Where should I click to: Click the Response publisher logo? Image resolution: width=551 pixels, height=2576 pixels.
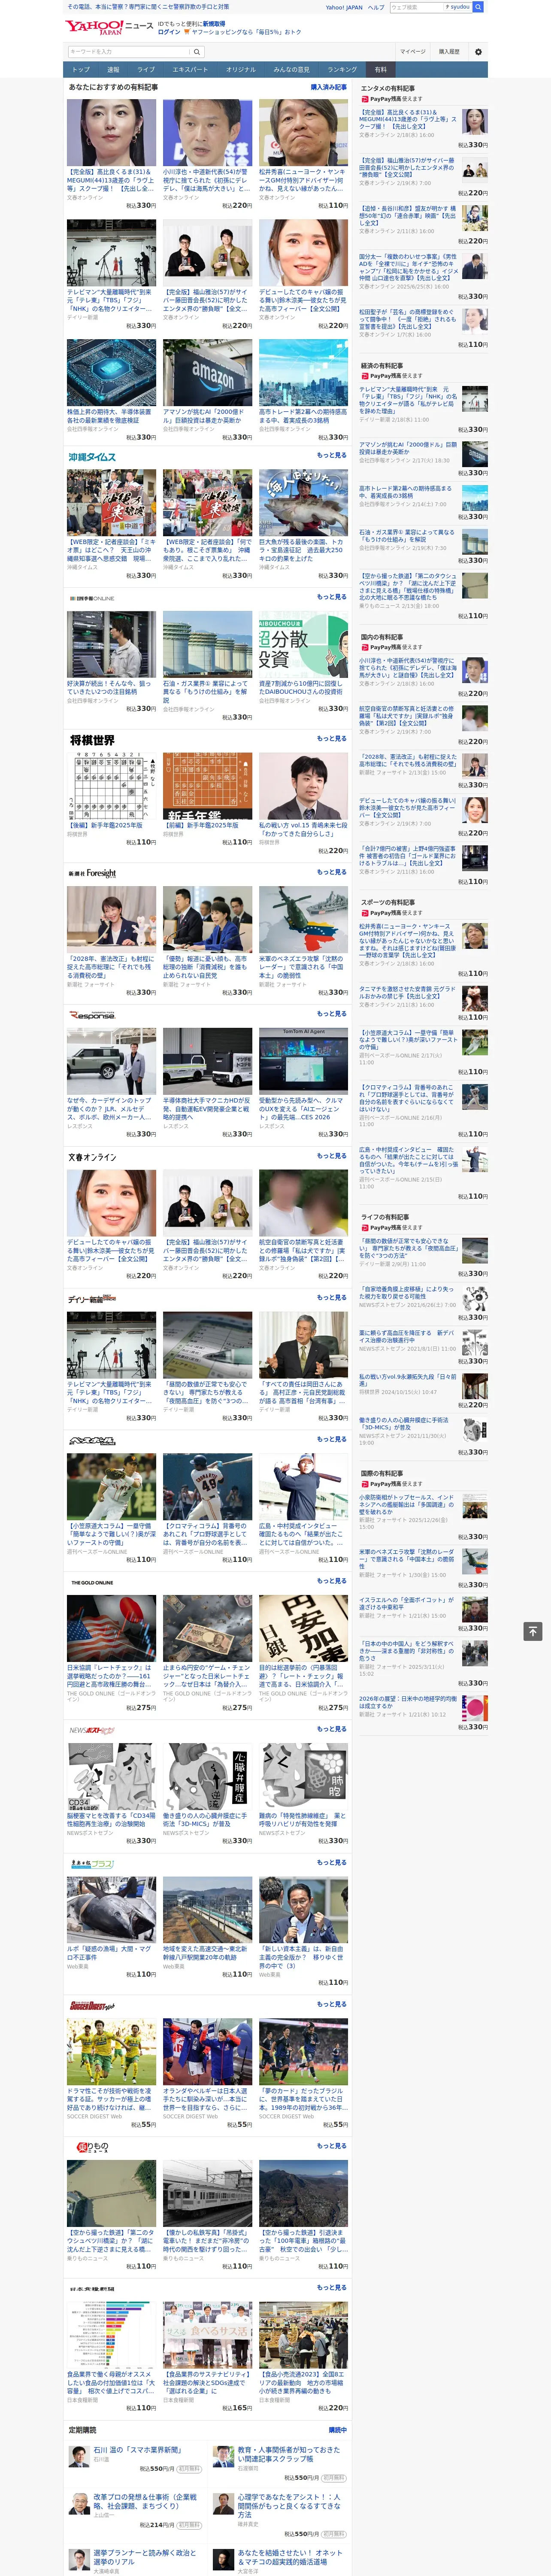[92, 1015]
